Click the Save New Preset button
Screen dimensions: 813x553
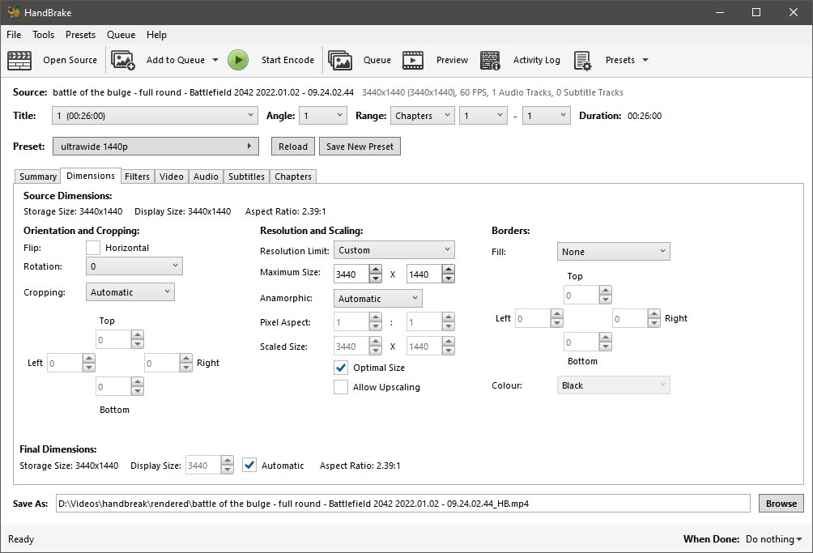(x=360, y=147)
